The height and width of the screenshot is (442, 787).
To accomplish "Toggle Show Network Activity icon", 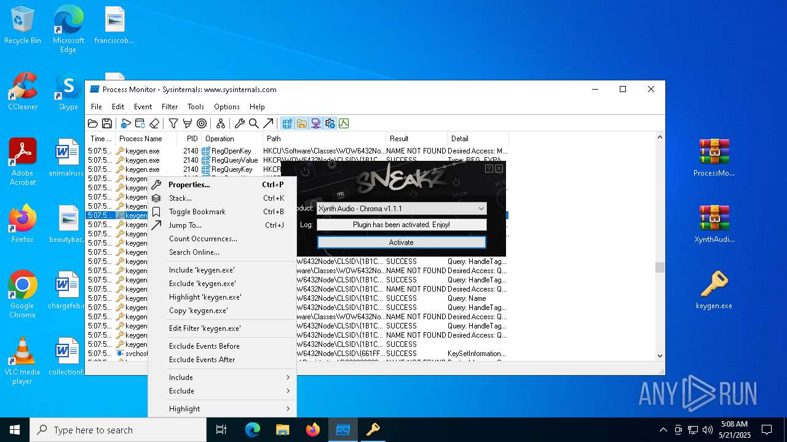I will [x=315, y=123].
